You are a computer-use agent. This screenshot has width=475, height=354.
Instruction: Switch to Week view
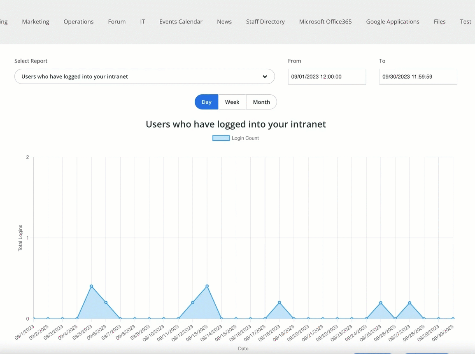[232, 102]
